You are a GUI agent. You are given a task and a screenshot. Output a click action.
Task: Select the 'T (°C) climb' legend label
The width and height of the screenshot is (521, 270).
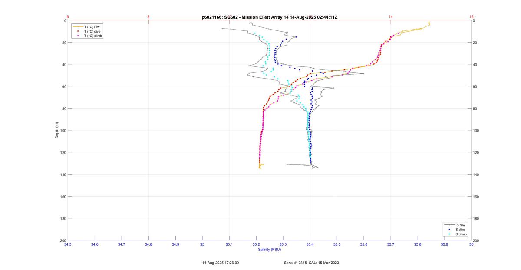click(93, 36)
